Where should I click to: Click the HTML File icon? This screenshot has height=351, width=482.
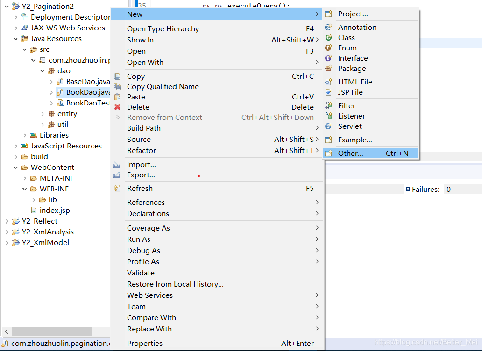click(329, 82)
